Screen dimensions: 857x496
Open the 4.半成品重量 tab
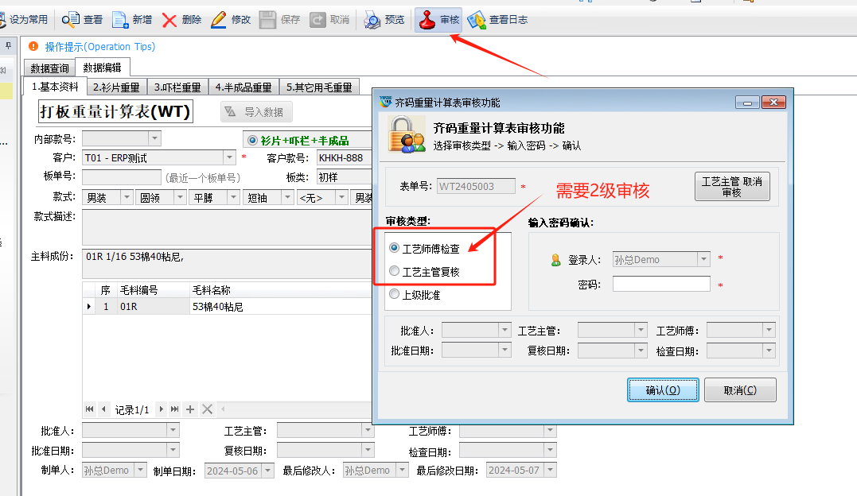(243, 87)
